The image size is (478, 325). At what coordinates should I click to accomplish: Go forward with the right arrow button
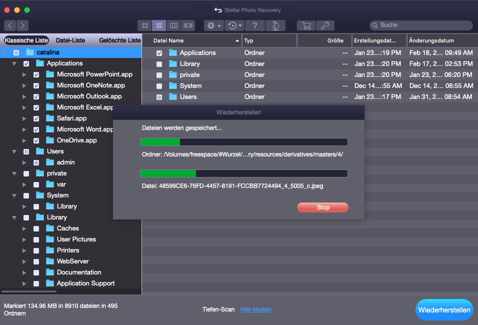point(22,25)
